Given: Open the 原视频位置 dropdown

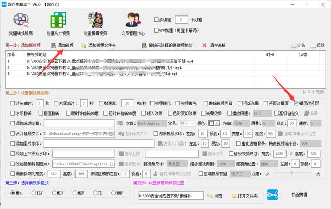Looking at the screenshot, I should click(269, 164).
